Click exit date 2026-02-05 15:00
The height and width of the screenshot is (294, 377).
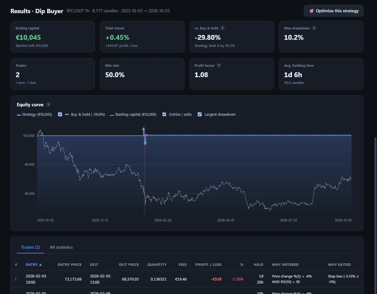(100, 279)
